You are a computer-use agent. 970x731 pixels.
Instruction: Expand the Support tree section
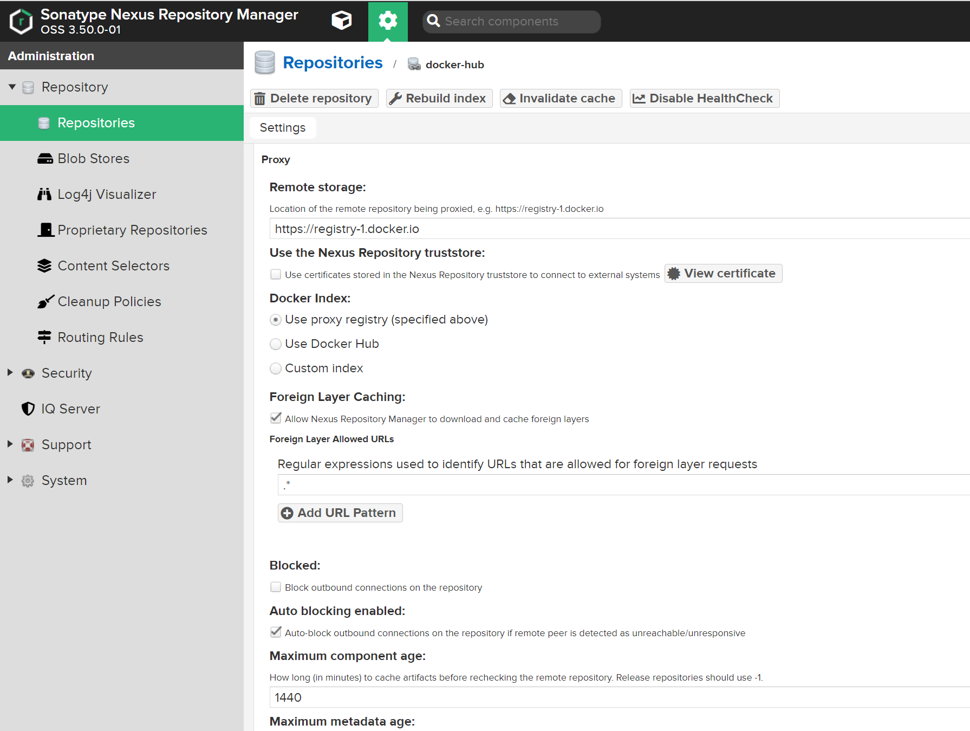(x=10, y=444)
